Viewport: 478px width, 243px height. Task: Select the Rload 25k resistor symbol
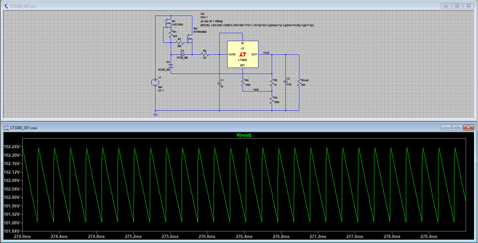299,83
